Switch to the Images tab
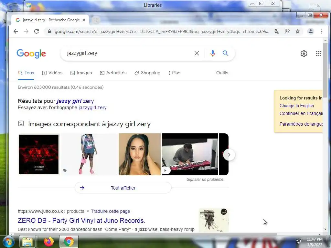331x248 pixels. click(81, 73)
